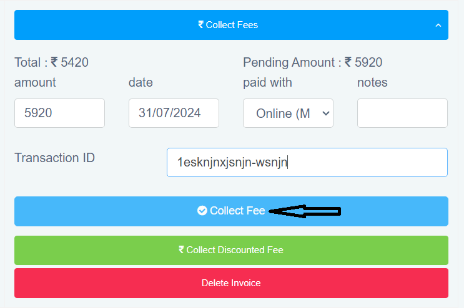Viewport: 464px width, 308px height.
Task: Focus the amount field showing 5920
Action: coord(59,113)
